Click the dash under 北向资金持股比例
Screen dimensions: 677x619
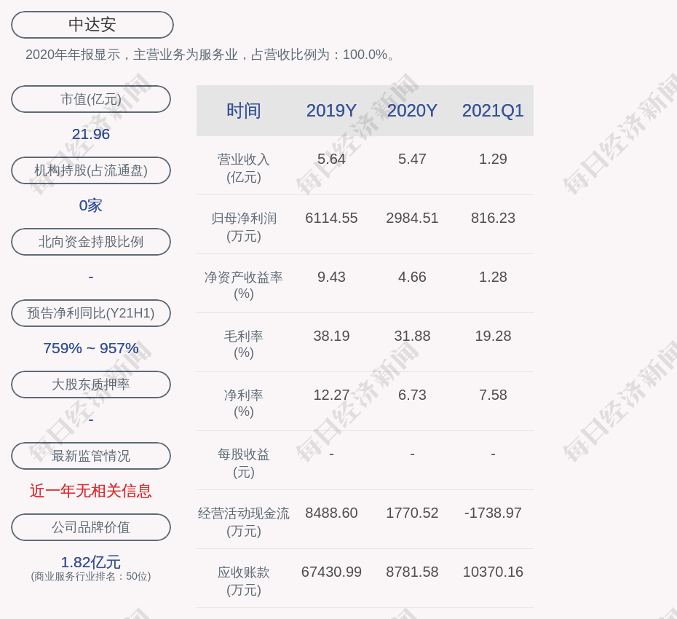91,277
